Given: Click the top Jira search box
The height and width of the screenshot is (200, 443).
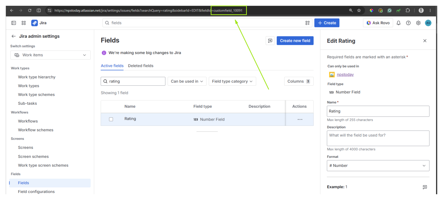Looking at the screenshot, I should point(207,23).
